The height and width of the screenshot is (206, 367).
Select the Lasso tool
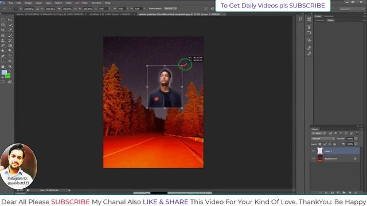tap(3, 25)
